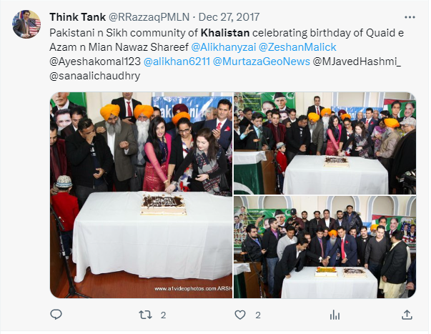The image size is (431, 334).
Task: Open the large left cake-cutting photo
Action: (x=142, y=195)
